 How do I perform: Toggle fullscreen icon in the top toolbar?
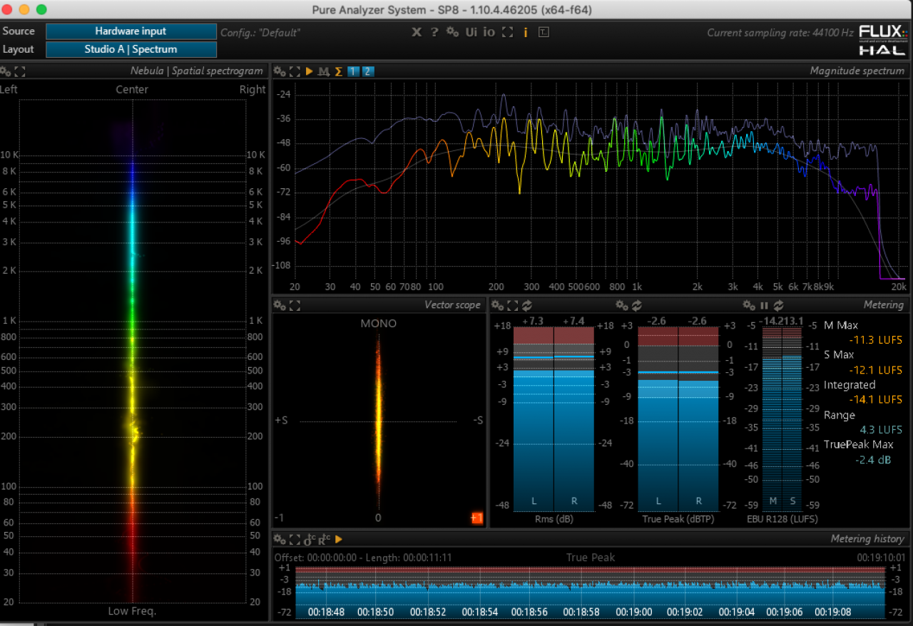(x=507, y=32)
